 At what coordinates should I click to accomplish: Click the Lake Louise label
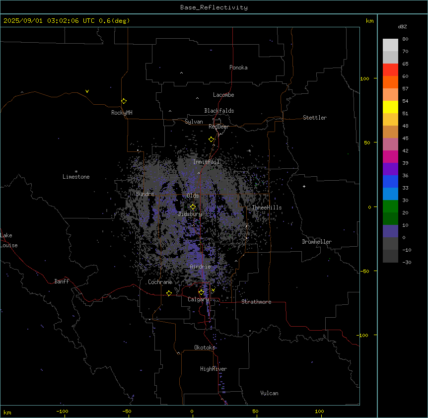tap(9, 240)
